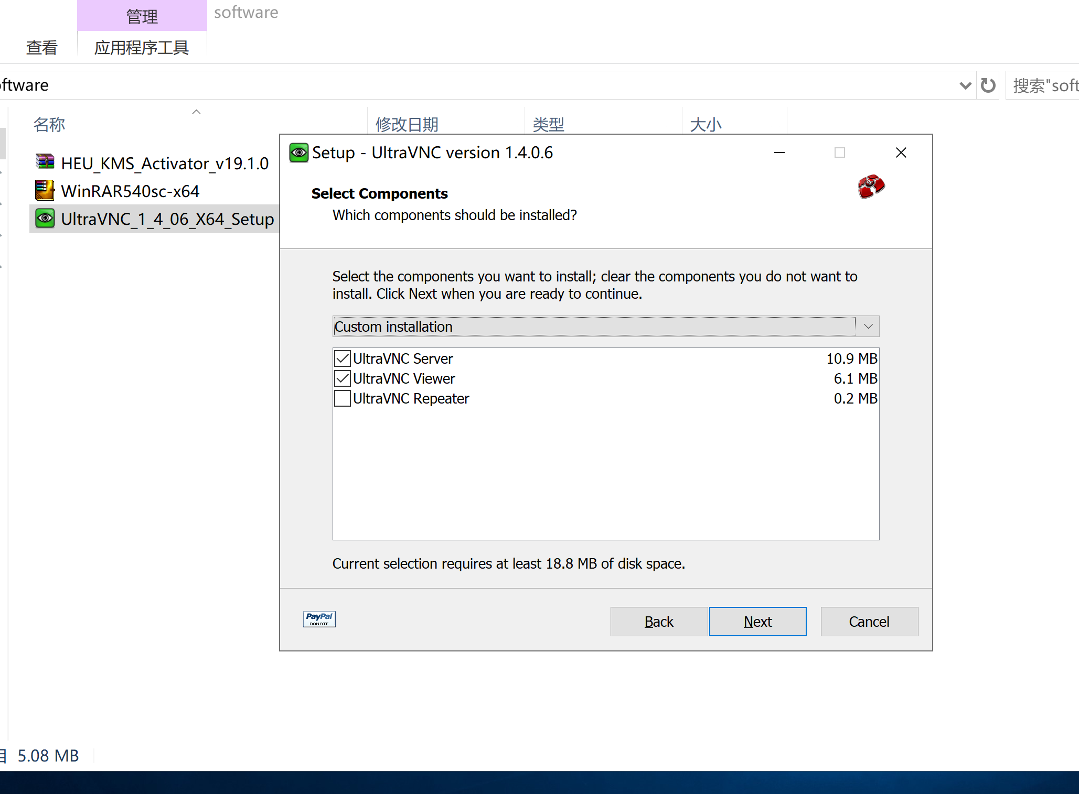Click the 10.9 MB size value
Screen dimensions: 1079x794
(852, 358)
